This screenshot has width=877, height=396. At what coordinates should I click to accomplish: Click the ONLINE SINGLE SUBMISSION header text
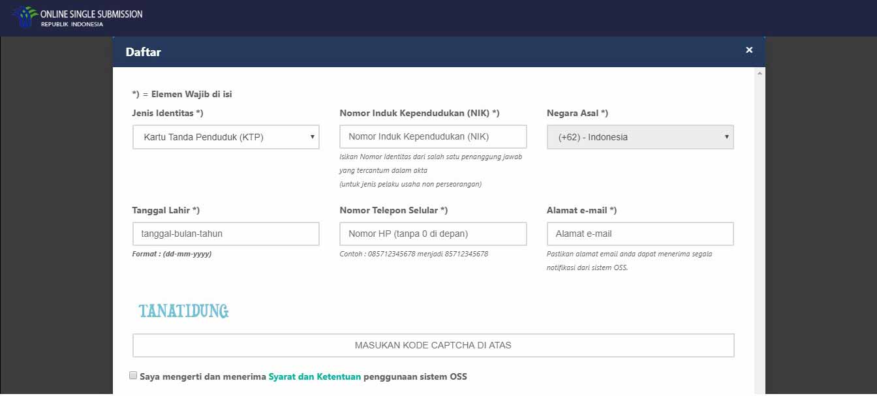[90, 13]
